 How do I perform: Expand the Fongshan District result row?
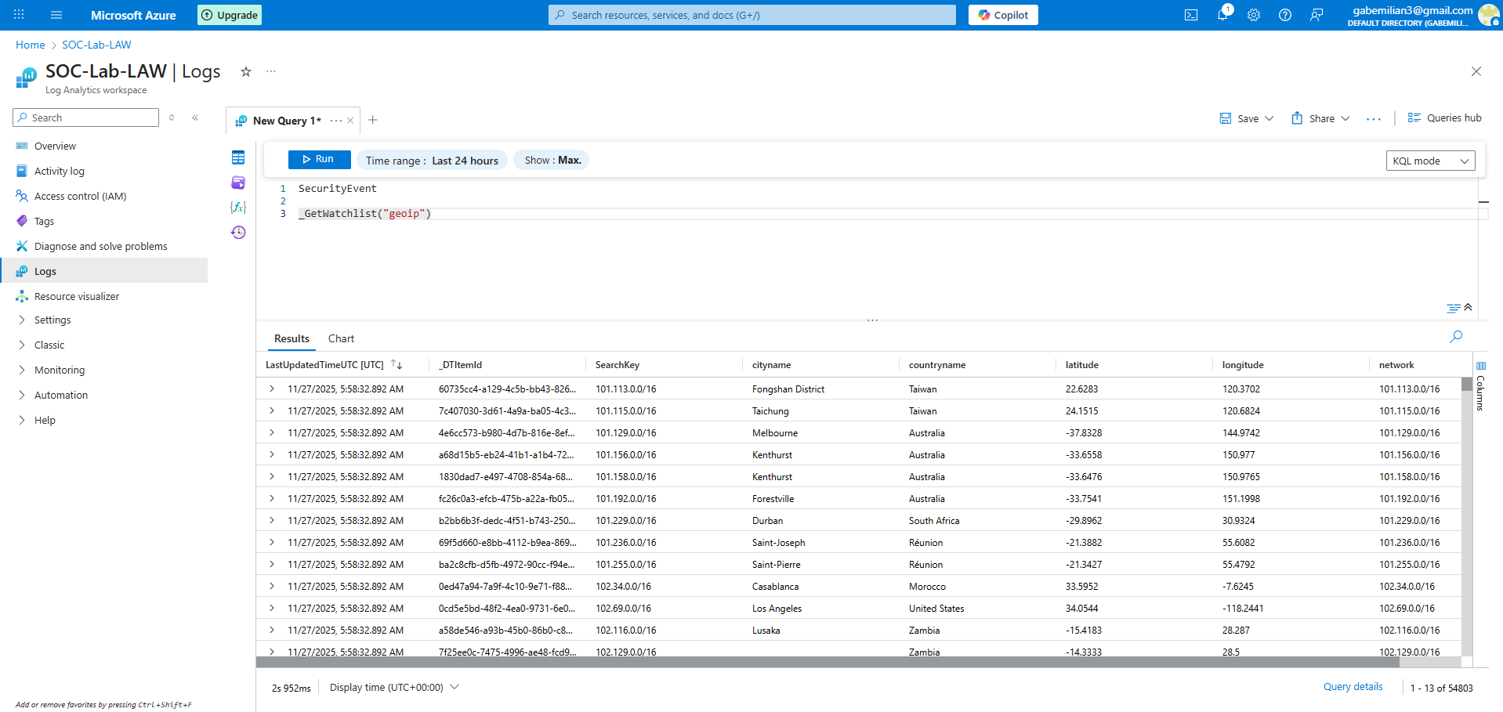pyautogui.click(x=272, y=389)
